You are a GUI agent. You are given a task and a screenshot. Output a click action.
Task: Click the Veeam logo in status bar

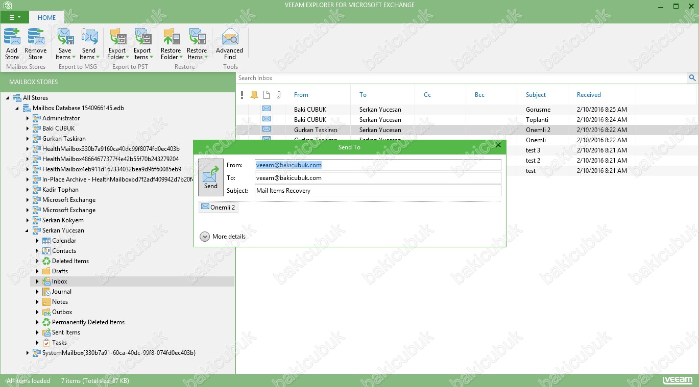[678, 380]
